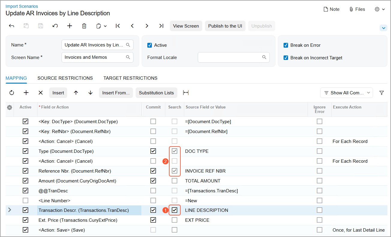The image size is (391, 237).
Task: Move mapping row up
Action: pyautogui.click(x=76, y=93)
